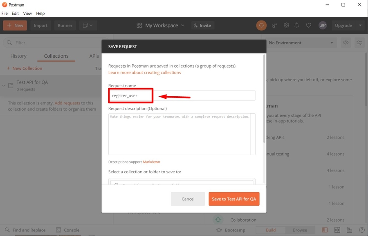Open the Console from the status bar

[68, 230]
